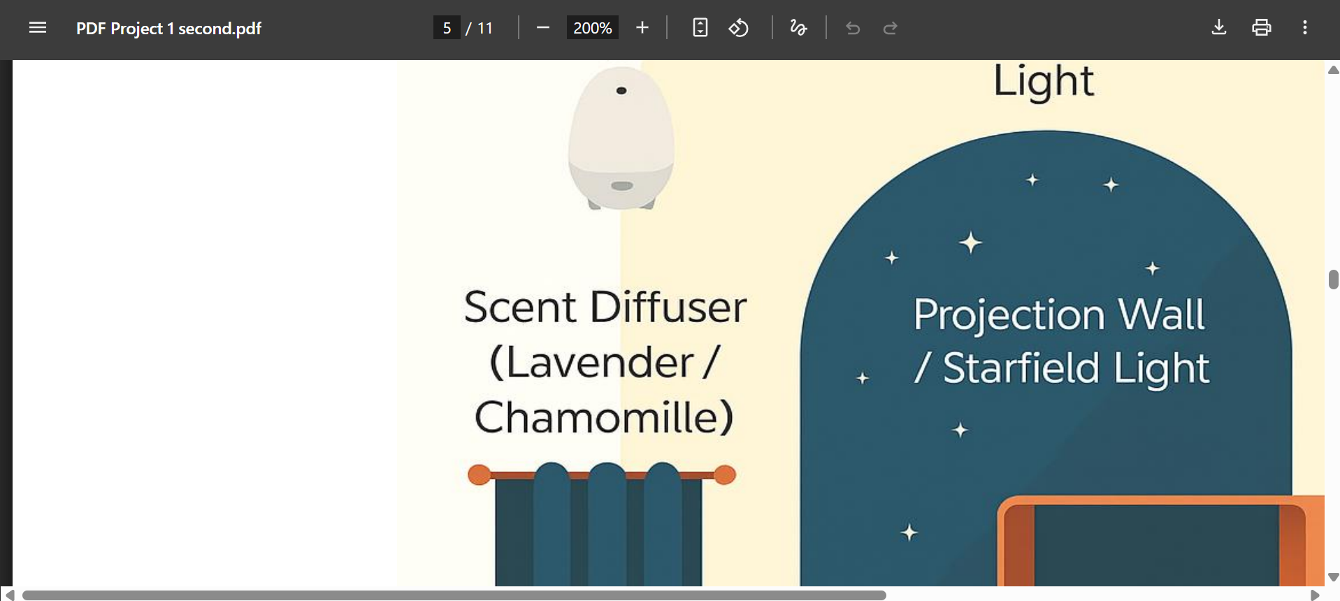Click the redo arrow icon
The height and width of the screenshot is (601, 1340).
point(890,28)
